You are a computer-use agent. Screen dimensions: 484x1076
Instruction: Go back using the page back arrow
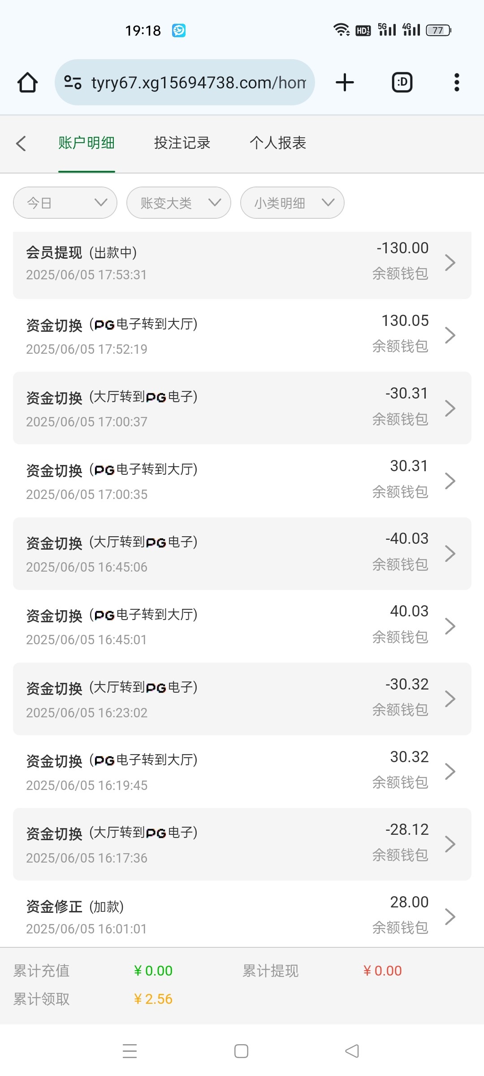21,143
